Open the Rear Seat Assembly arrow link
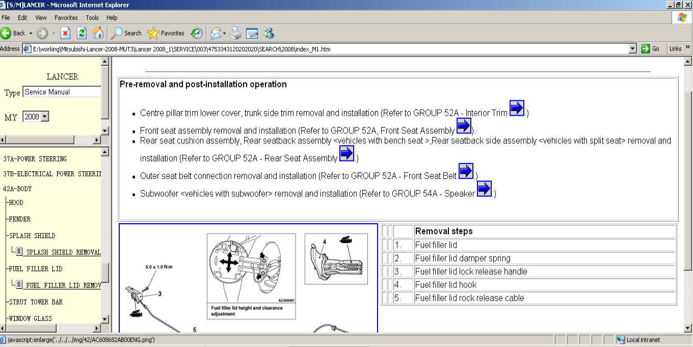The height and width of the screenshot is (347, 693). tap(346, 153)
